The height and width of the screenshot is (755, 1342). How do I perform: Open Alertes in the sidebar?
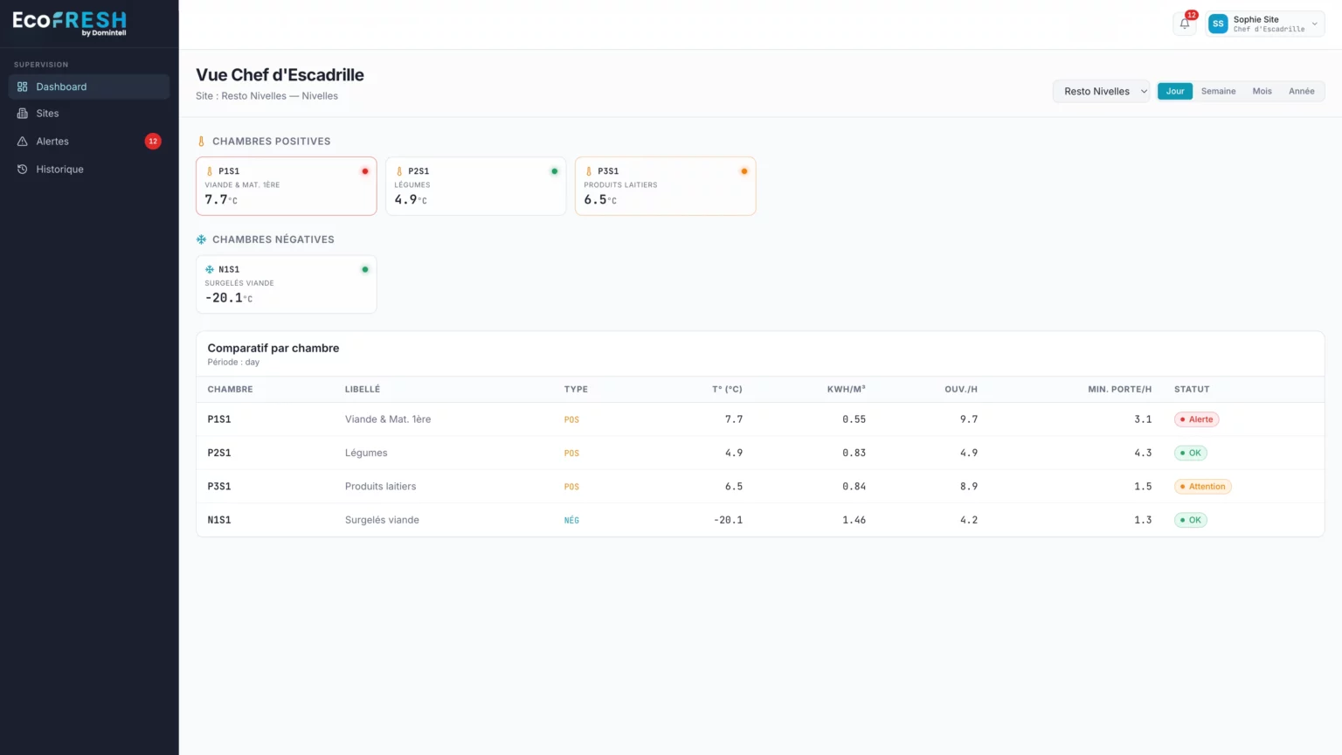coord(89,142)
